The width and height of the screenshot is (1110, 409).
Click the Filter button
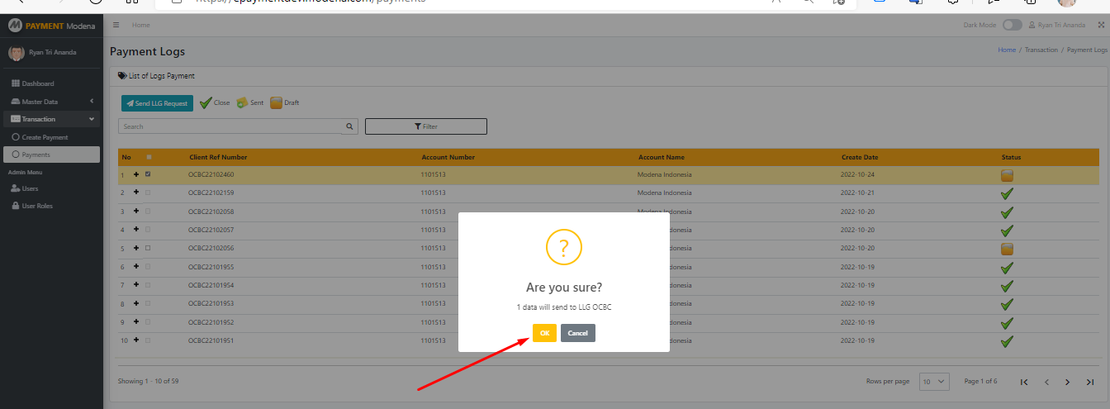(x=425, y=126)
